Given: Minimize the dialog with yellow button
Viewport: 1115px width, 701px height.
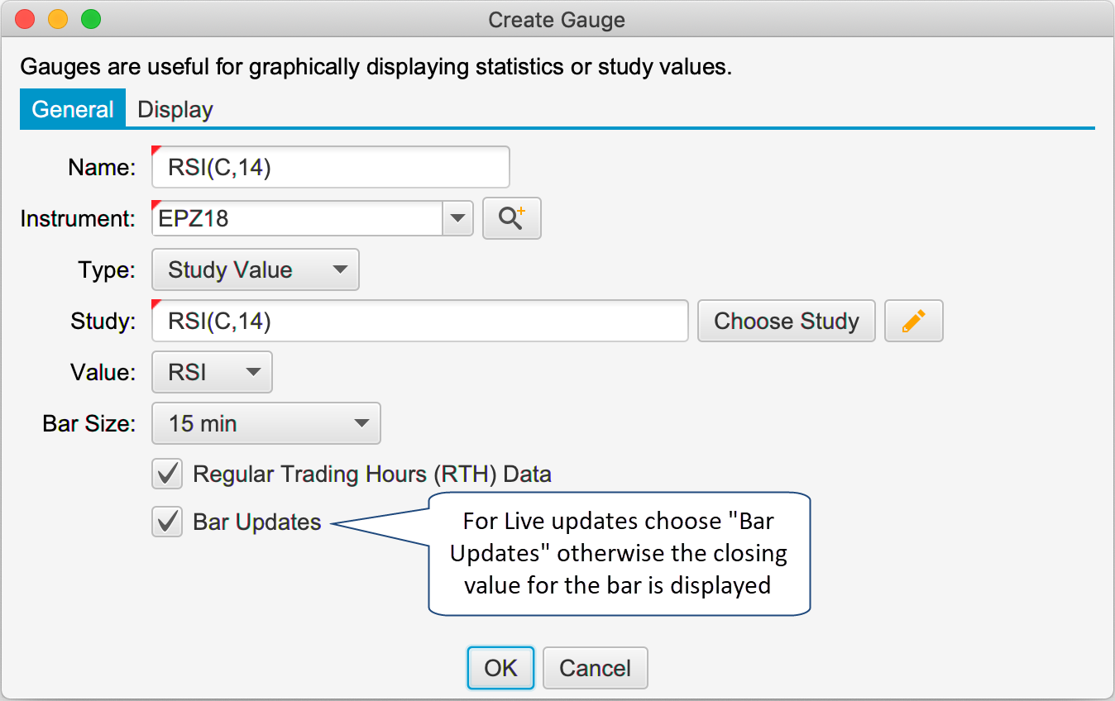Looking at the screenshot, I should pos(58,19).
